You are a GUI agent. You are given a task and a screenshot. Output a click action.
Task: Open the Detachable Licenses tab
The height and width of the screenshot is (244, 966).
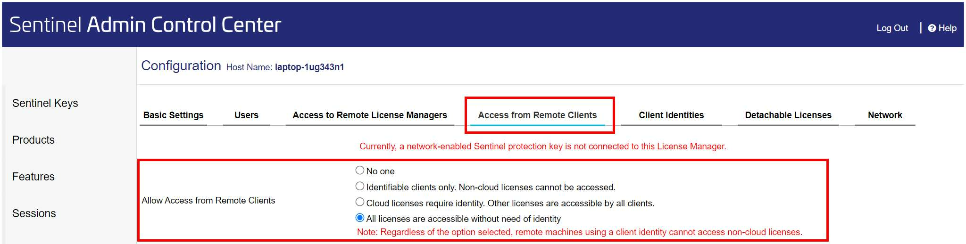point(788,115)
